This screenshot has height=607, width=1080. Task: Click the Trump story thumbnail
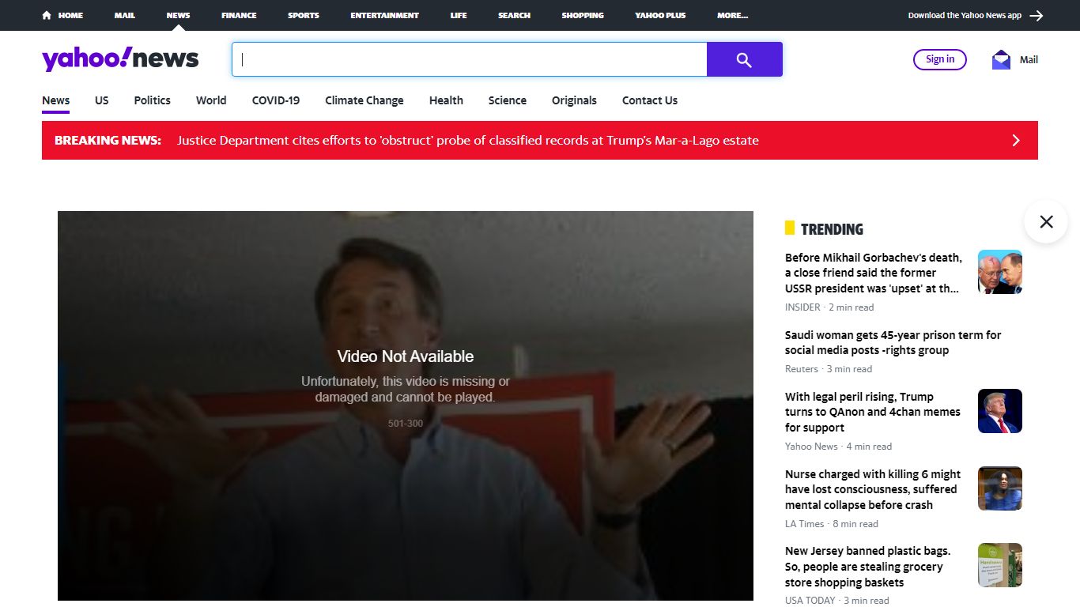coord(1000,411)
